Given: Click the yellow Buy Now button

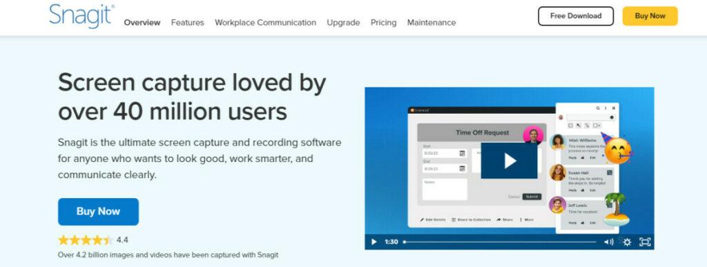Looking at the screenshot, I should point(650,16).
